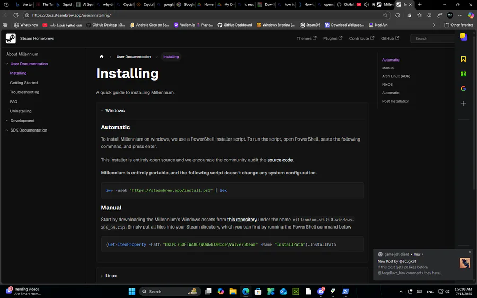Open File Explorer from the taskbar

coord(233,291)
